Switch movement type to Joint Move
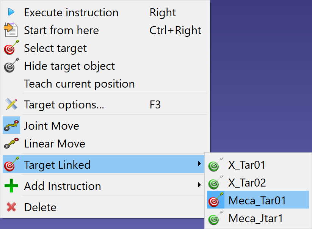The height and width of the screenshot is (229, 312). coord(103,125)
